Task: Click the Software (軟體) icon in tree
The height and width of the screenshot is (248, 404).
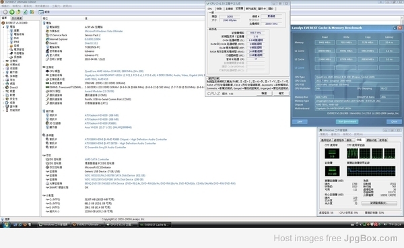Action: [x=7, y=95]
